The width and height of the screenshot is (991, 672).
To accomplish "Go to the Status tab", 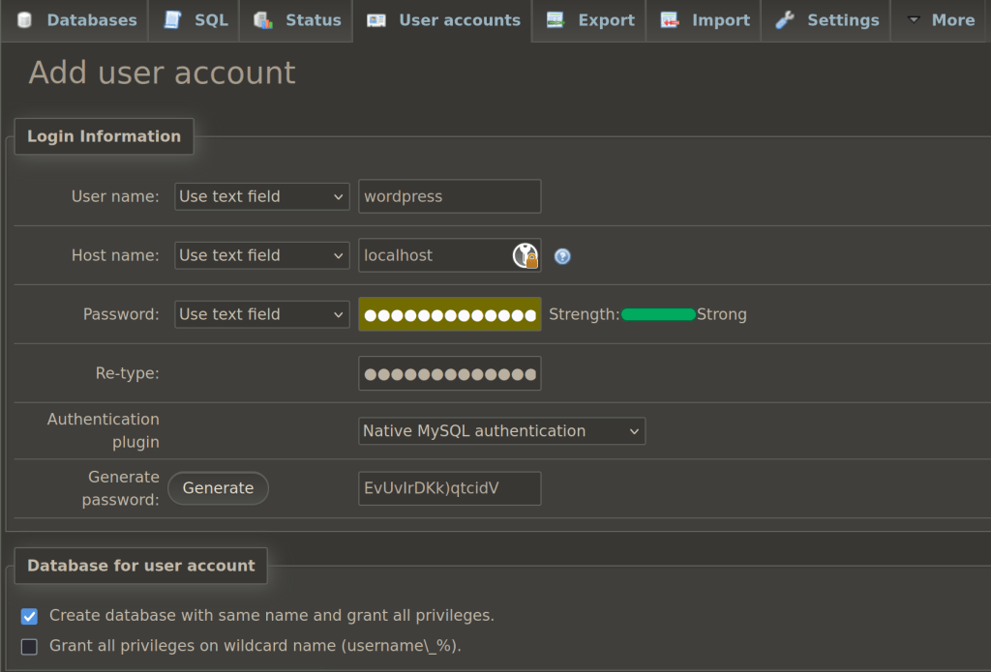I will coord(296,21).
